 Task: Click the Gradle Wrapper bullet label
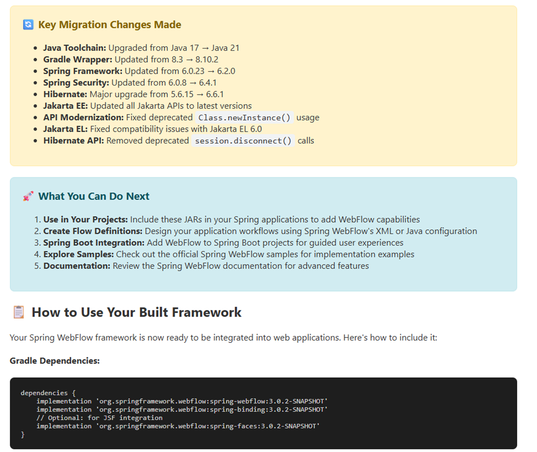[x=78, y=60]
